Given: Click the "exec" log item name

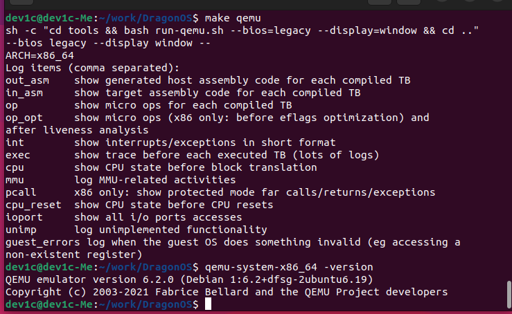Looking at the screenshot, I should tap(17, 155).
